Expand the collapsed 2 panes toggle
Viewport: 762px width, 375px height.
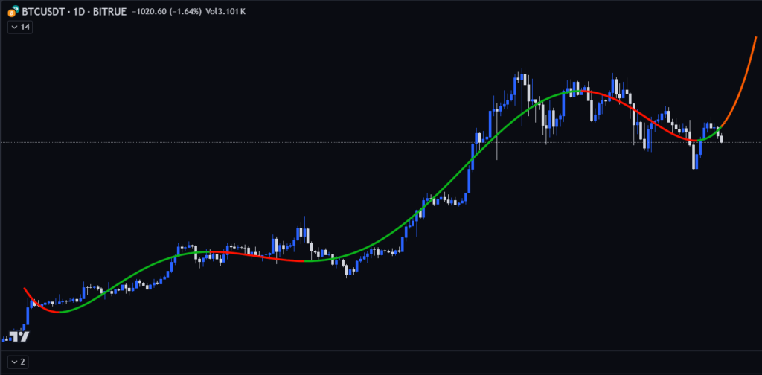(x=18, y=362)
